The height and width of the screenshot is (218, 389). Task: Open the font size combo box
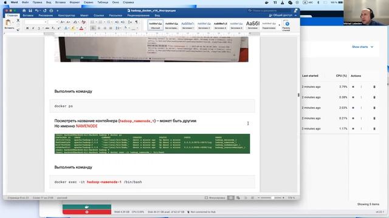click(x=53, y=22)
